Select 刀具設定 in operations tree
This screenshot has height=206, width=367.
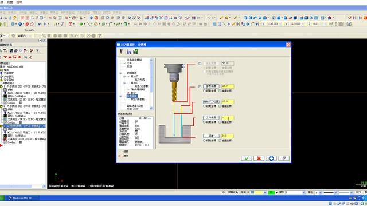click(x=9, y=73)
